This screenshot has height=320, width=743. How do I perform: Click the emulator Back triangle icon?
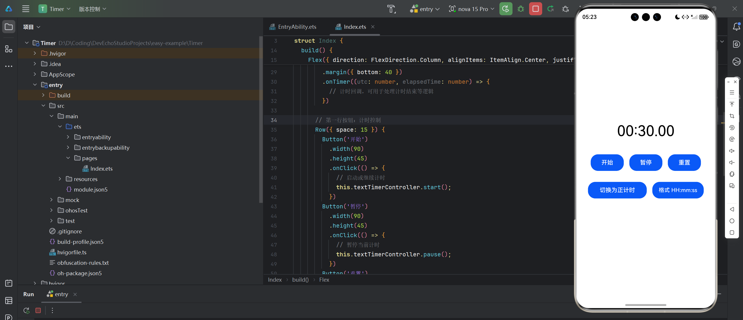coord(732,209)
